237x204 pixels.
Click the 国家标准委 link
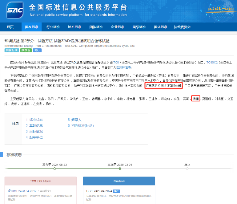click(x=122, y=67)
